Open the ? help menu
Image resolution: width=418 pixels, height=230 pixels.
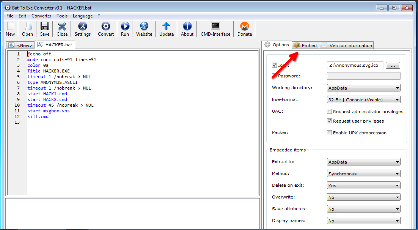[x=99, y=16]
